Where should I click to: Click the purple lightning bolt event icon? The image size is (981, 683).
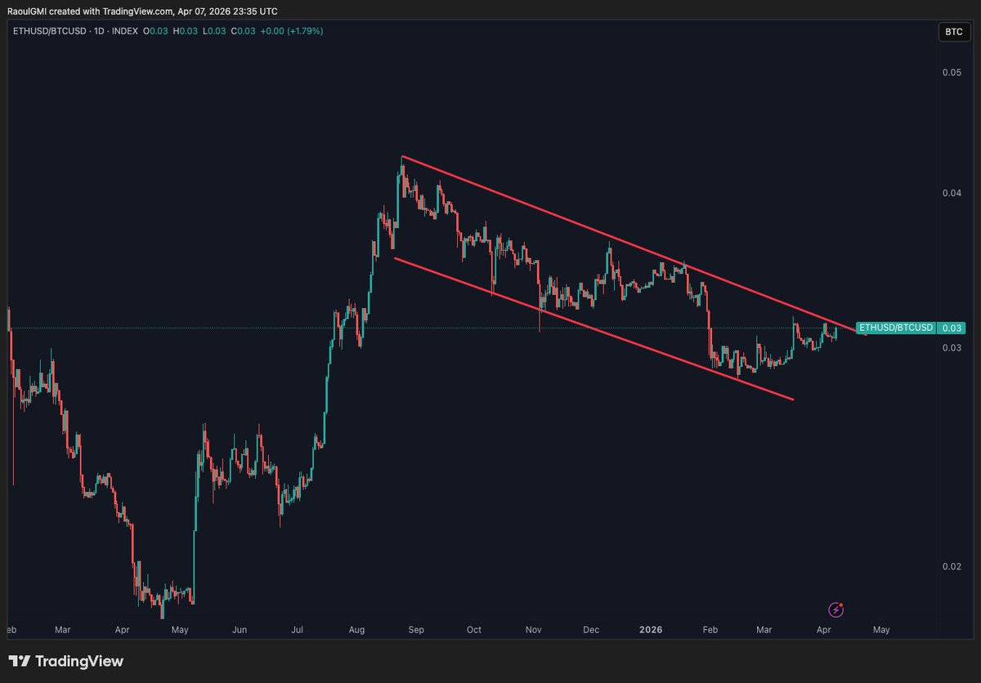point(836,609)
